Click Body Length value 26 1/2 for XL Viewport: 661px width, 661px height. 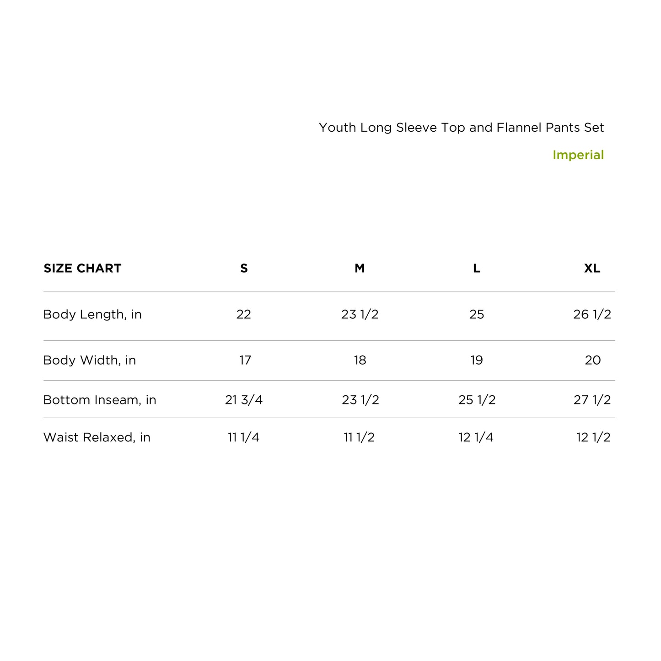pyautogui.click(x=592, y=315)
